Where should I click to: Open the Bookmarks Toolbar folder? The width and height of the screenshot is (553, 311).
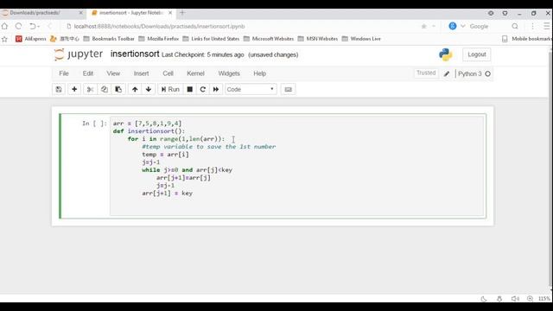point(109,39)
